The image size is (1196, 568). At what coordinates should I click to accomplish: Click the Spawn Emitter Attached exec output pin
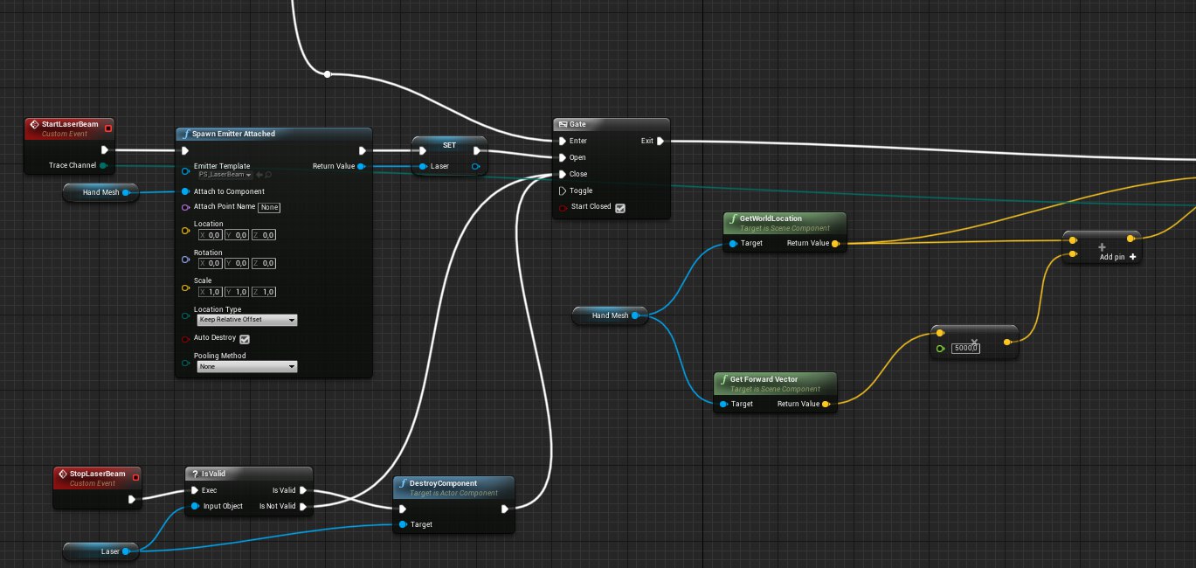(362, 150)
